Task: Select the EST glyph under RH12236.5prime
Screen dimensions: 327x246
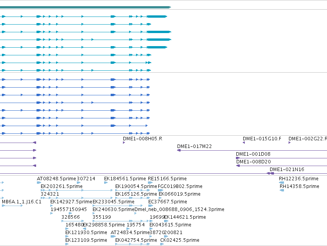Action: pos(282,183)
